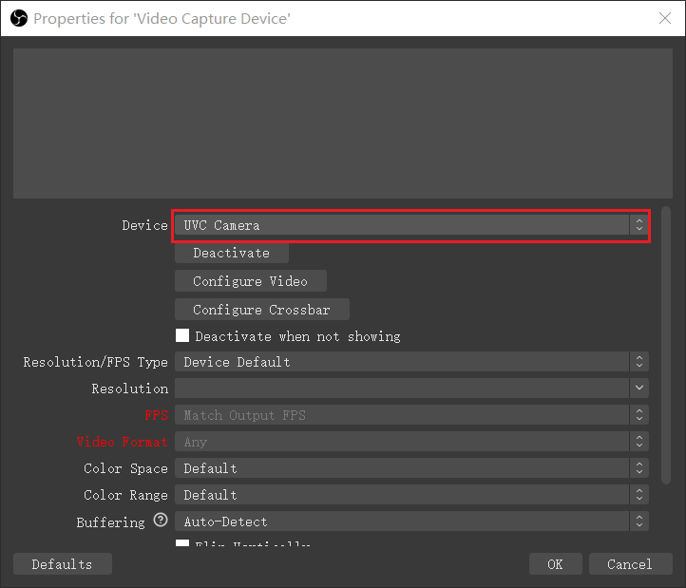This screenshot has width=686, height=588.
Task: Open the Device dropdown showing UVC Camera
Action: (410, 225)
